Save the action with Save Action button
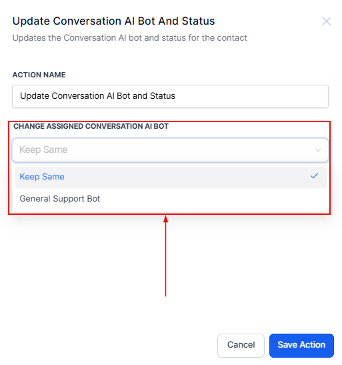This screenshot has height=365, width=342. tap(301, 345)
